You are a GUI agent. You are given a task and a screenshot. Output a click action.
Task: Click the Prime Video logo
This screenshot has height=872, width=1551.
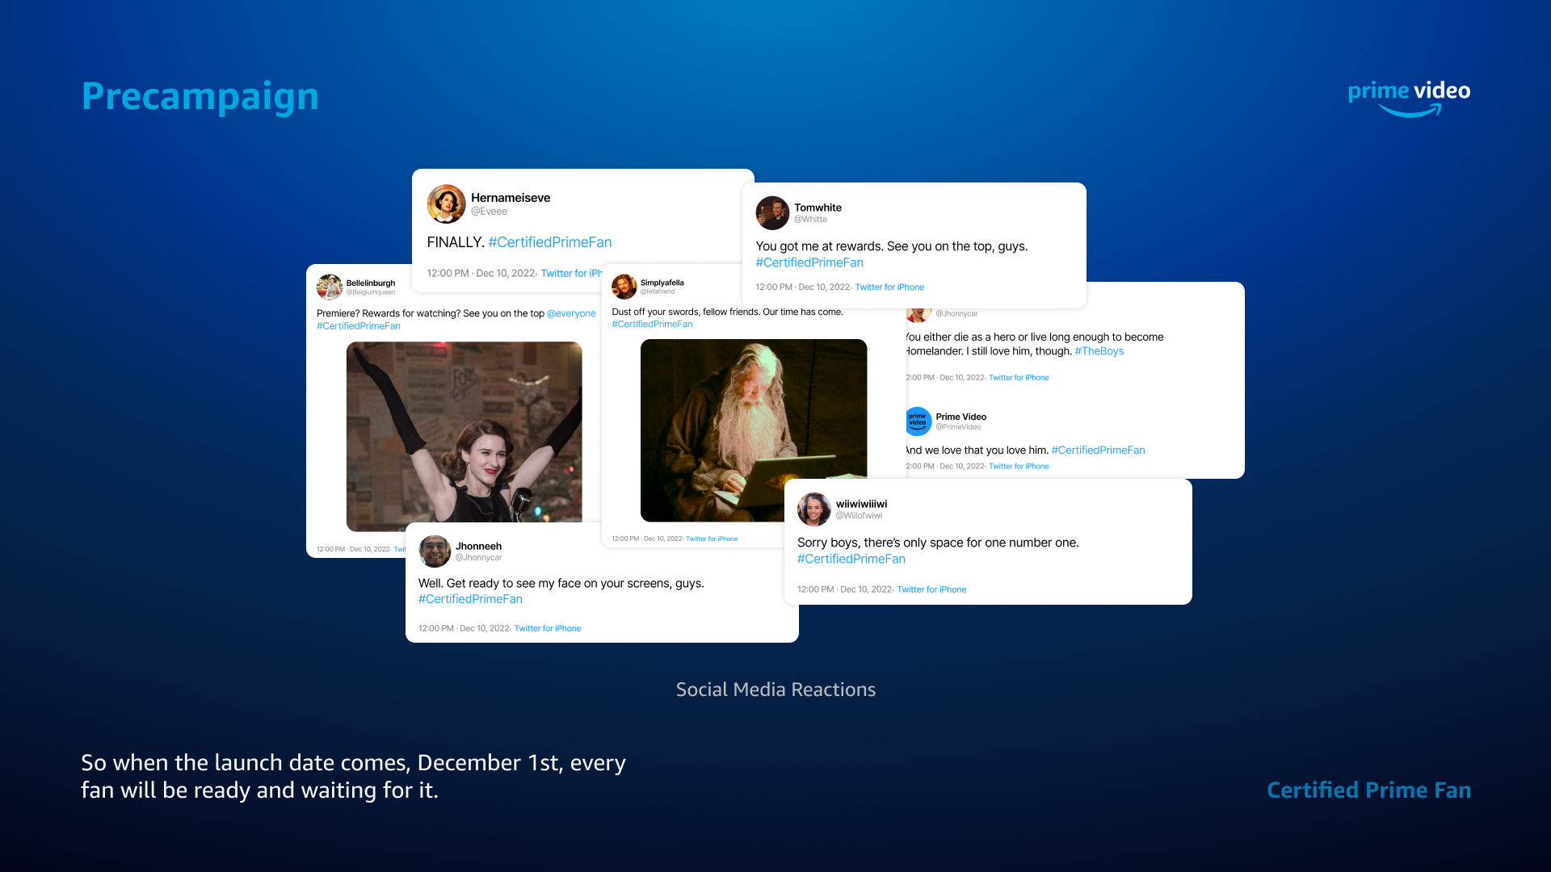[x=1409, y=99]
